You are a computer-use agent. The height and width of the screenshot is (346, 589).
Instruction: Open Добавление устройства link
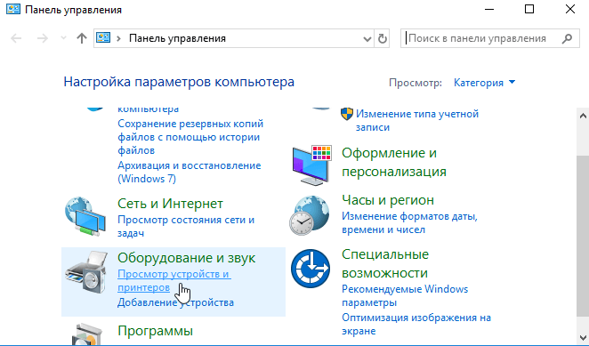(175, 302)
